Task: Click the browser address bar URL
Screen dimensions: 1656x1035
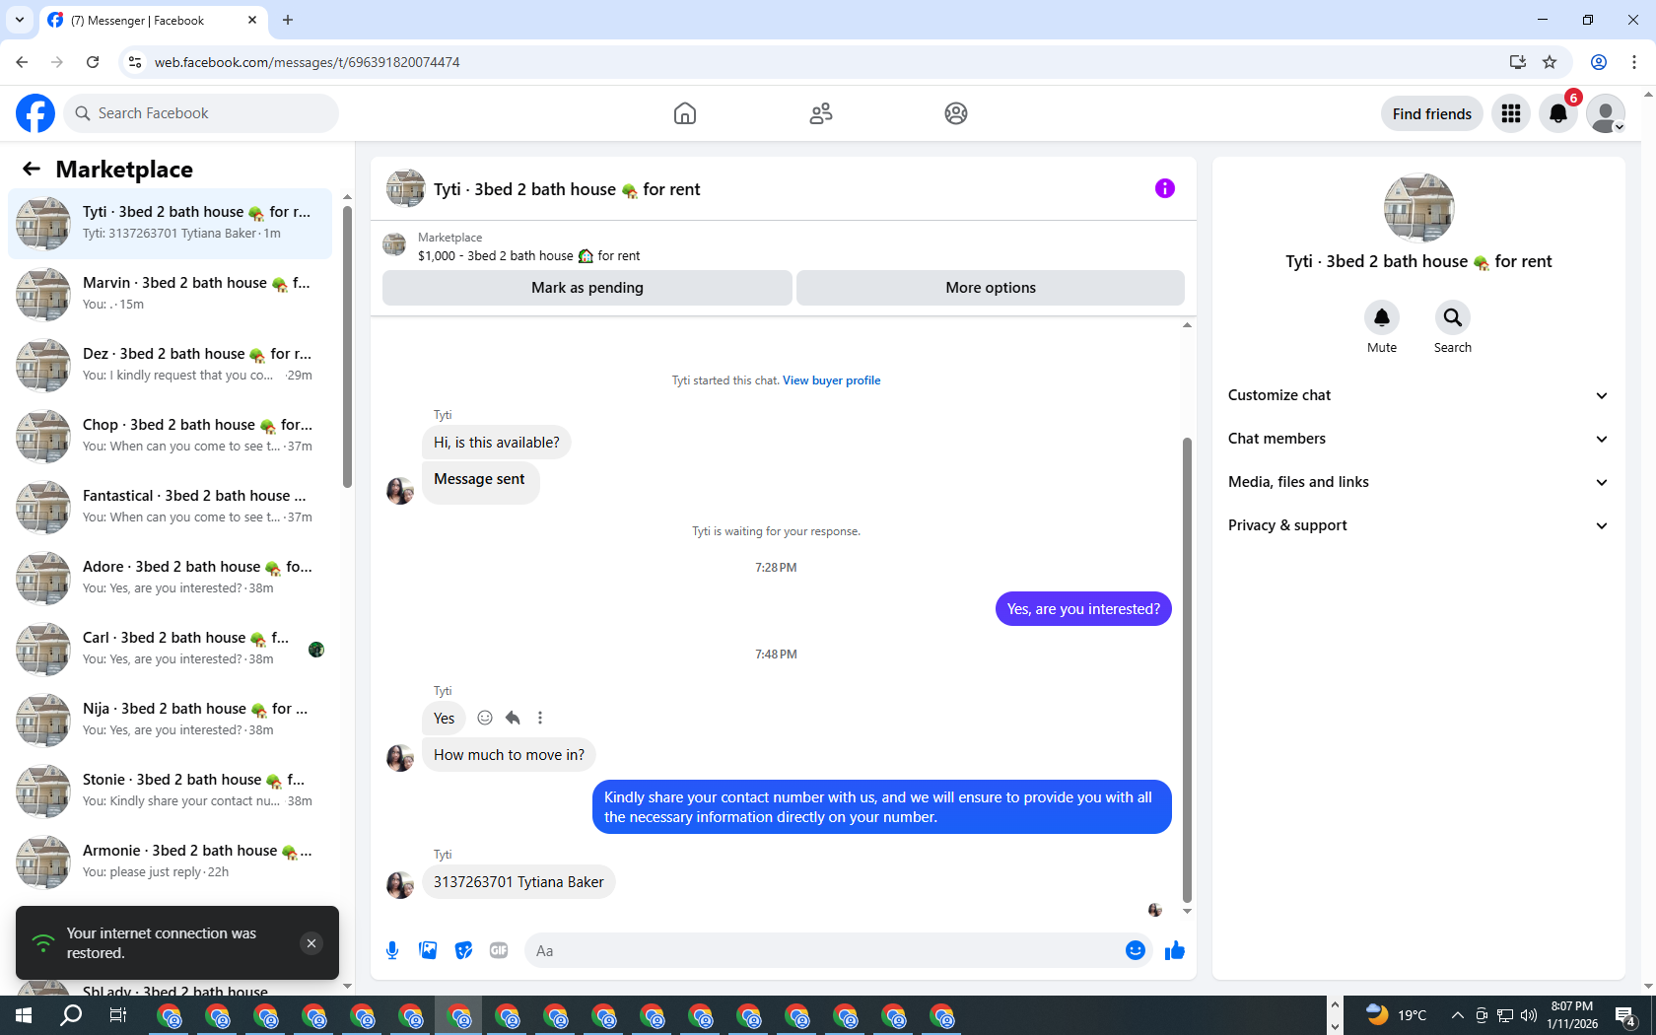Action: [308, 62]
